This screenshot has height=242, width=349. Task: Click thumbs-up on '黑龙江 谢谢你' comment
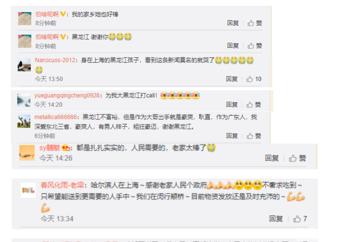[x=254, y=46]
